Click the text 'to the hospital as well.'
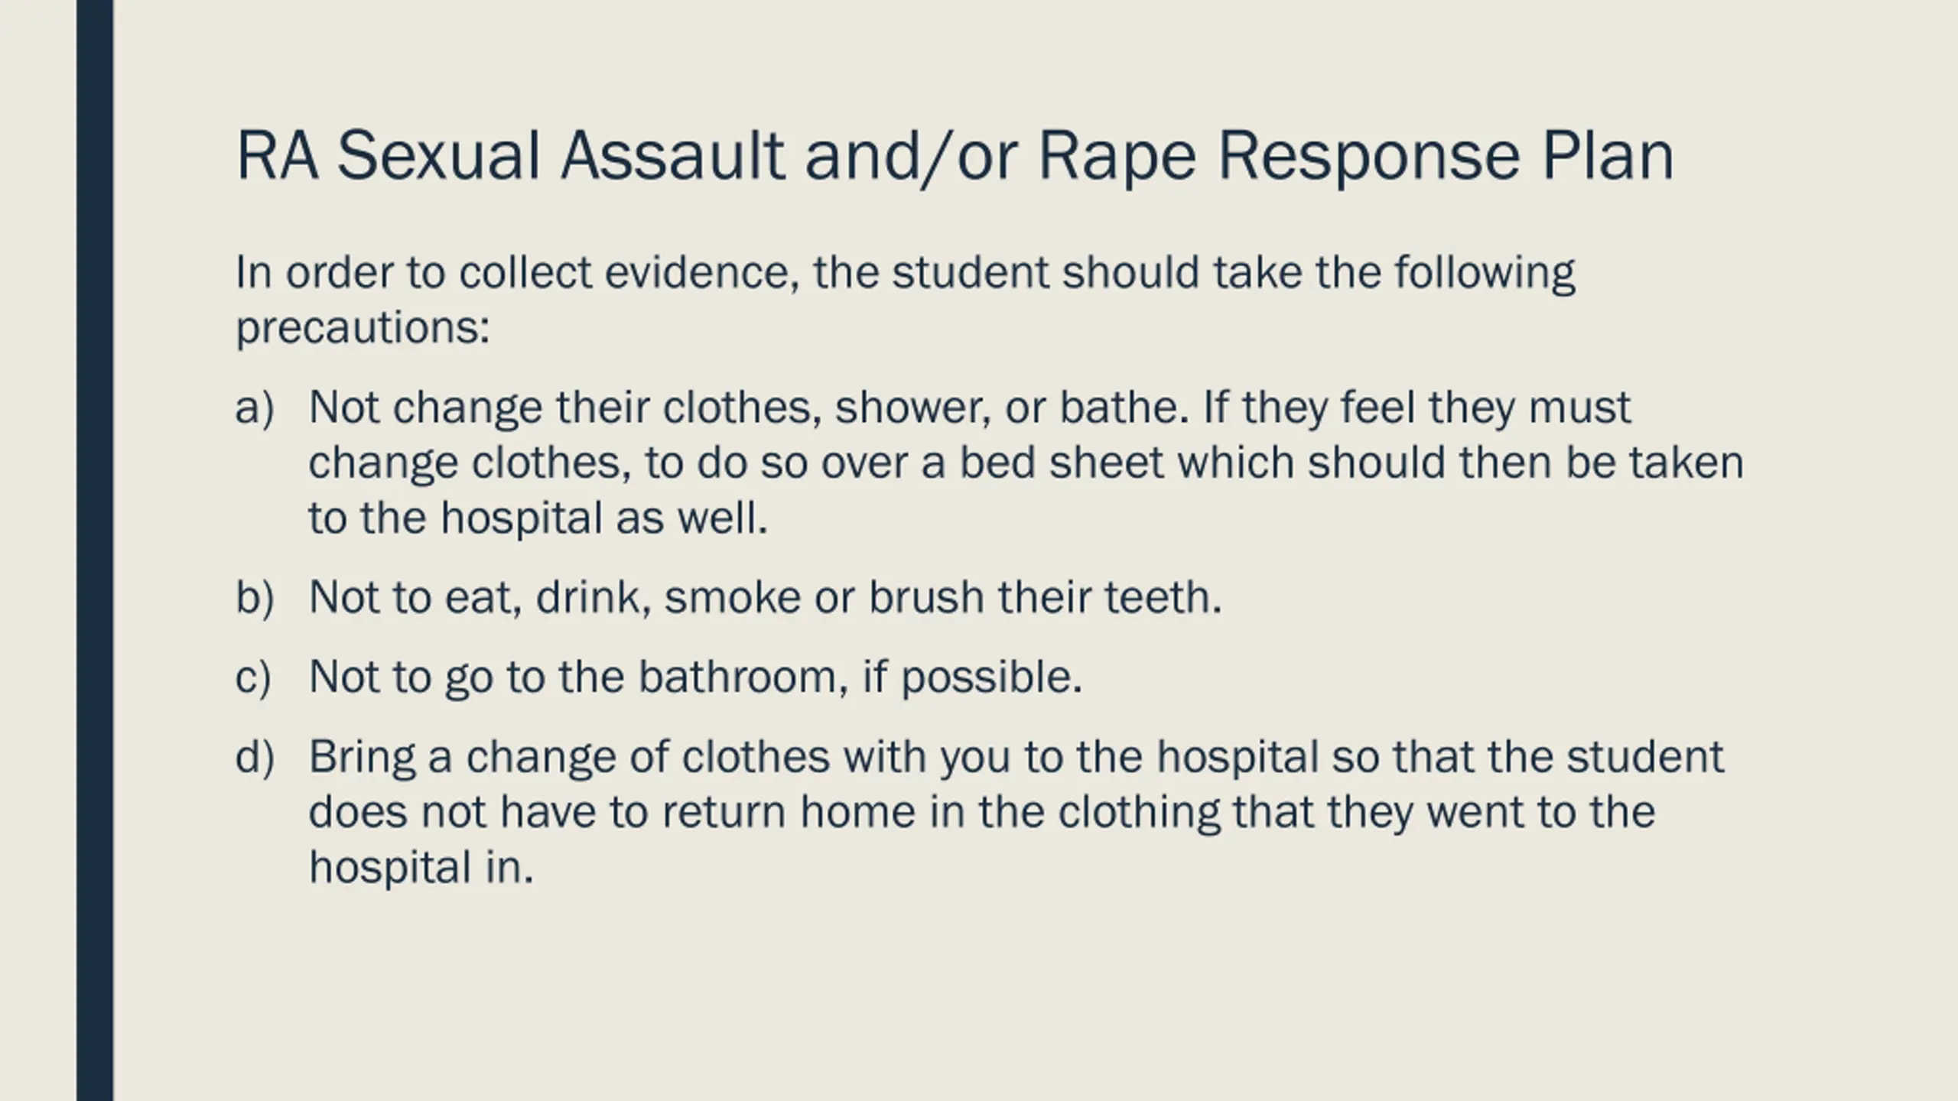 (x=538, y=518)
